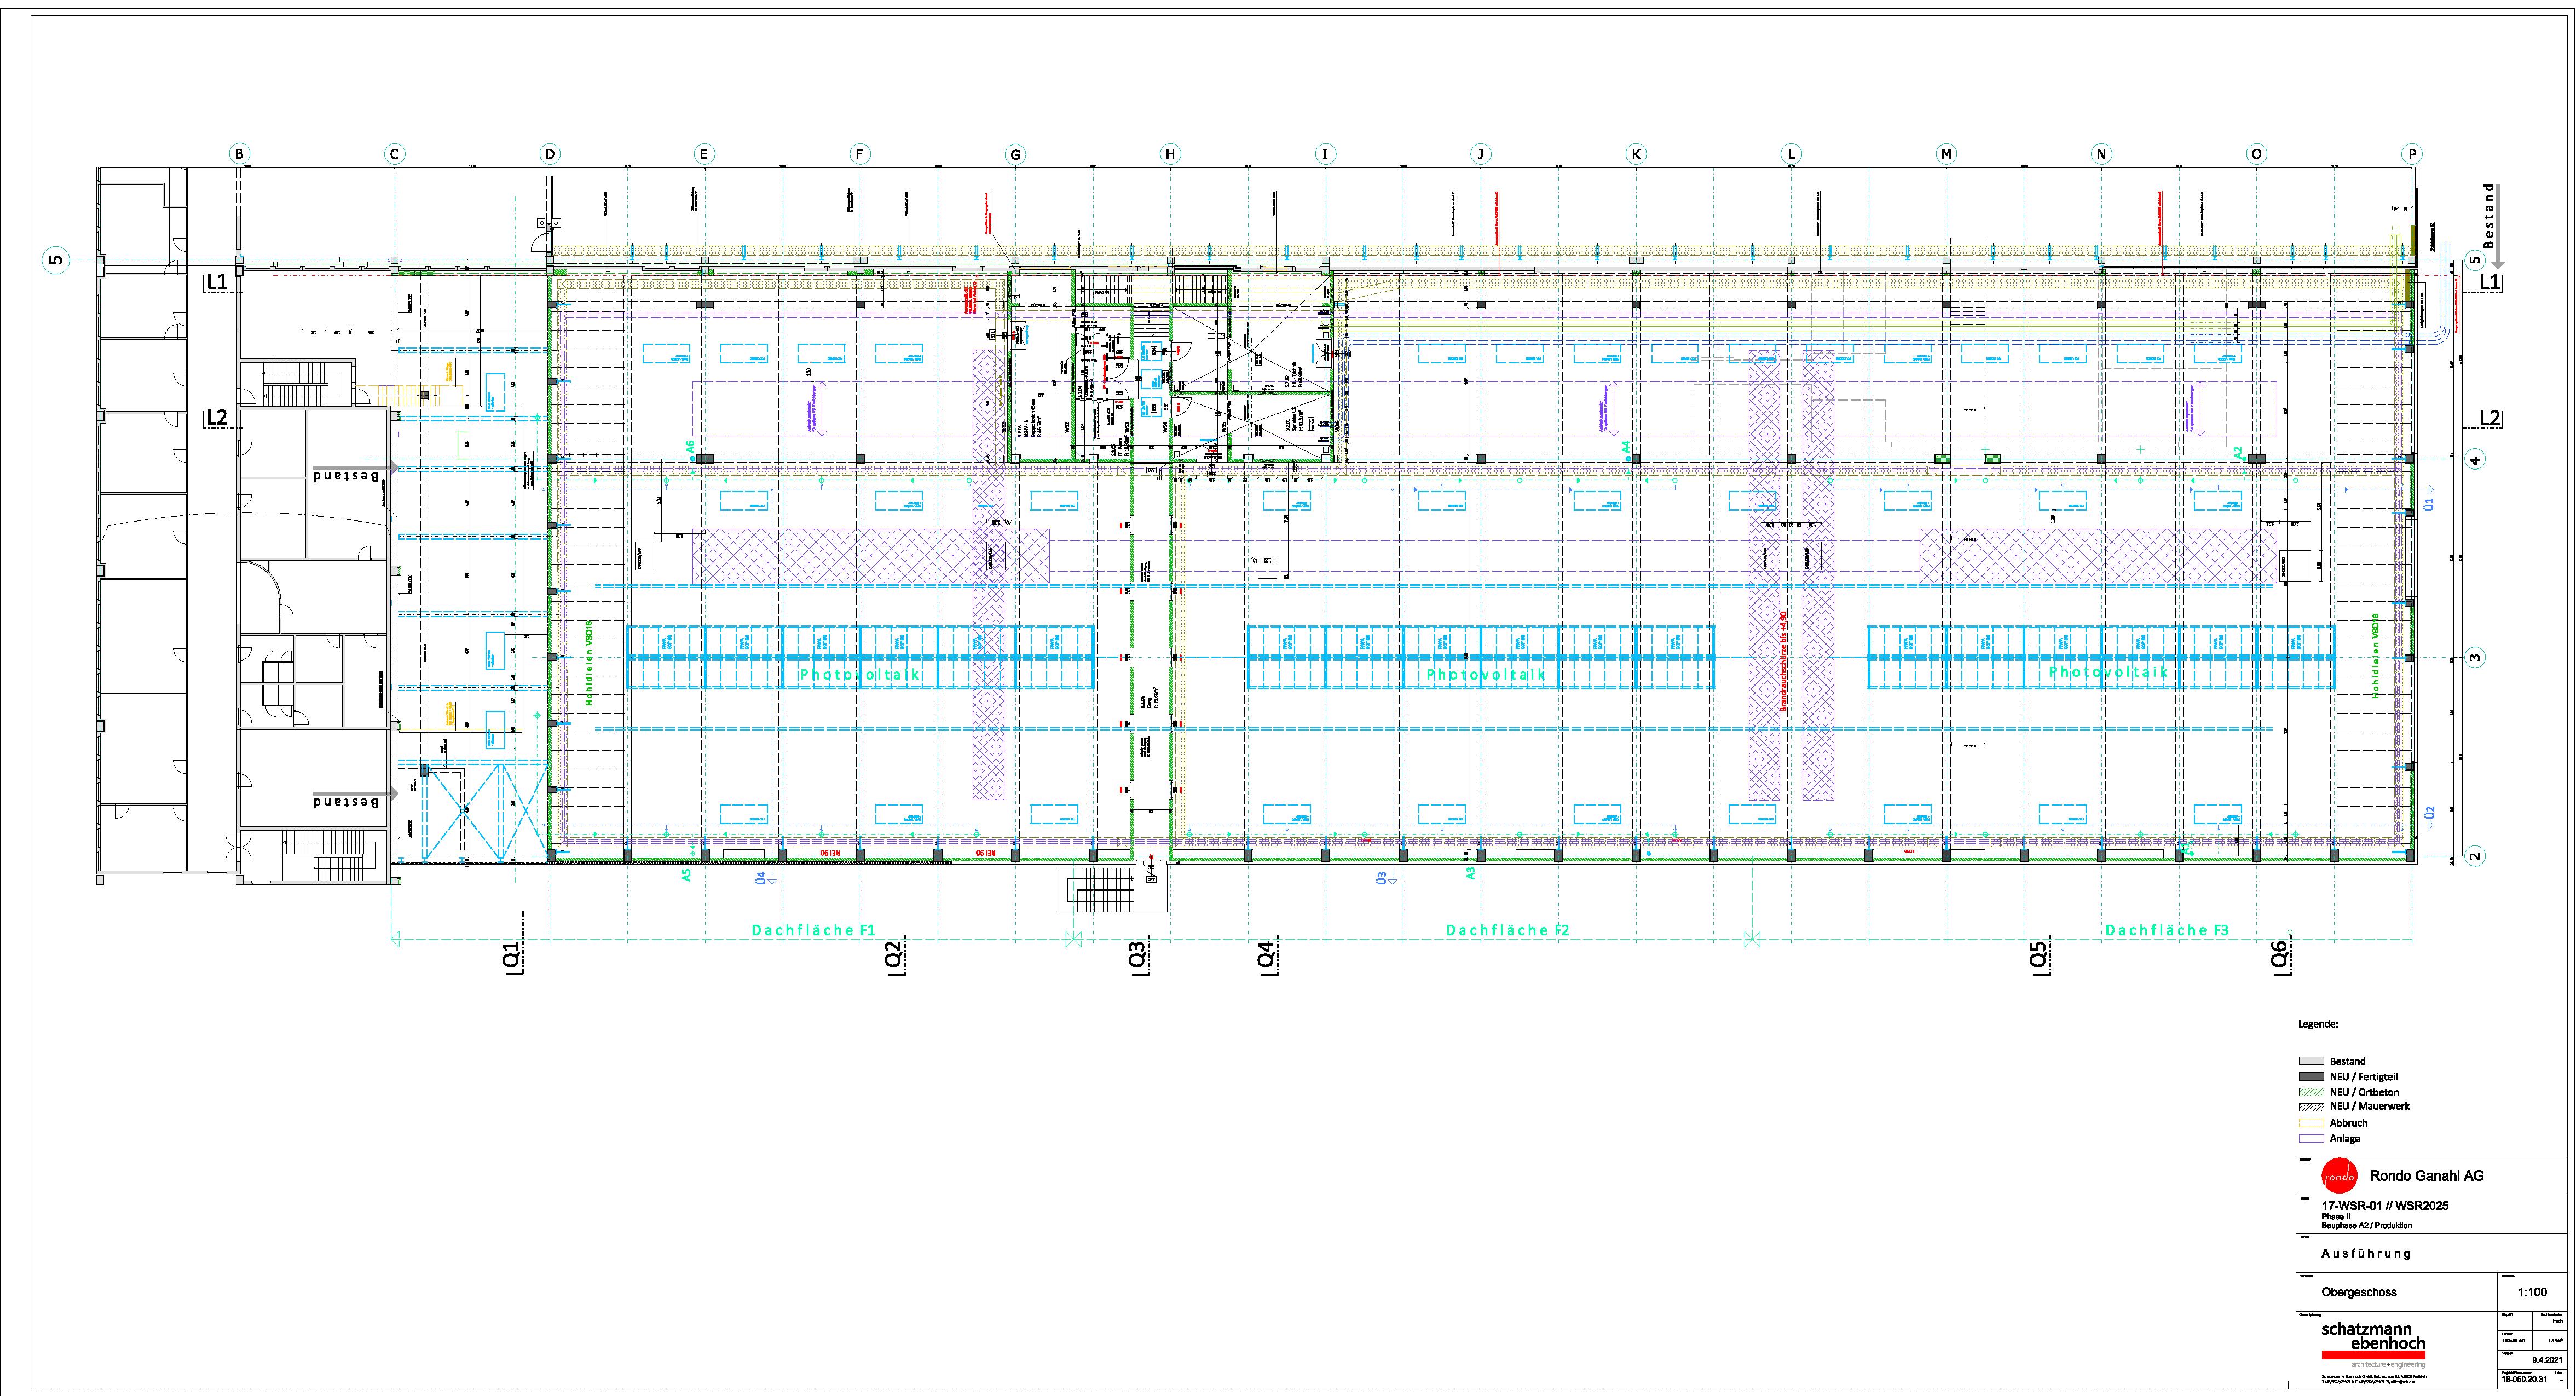Click row axis bubble 5 on left edge
Image resolution: width=2576 pixels, height=1396 pixels.
point(55,261)
